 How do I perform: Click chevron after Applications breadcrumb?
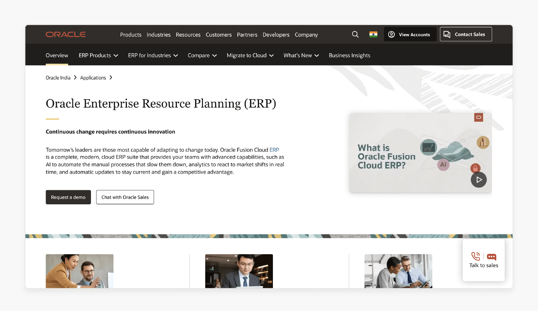tap(111, 78)
